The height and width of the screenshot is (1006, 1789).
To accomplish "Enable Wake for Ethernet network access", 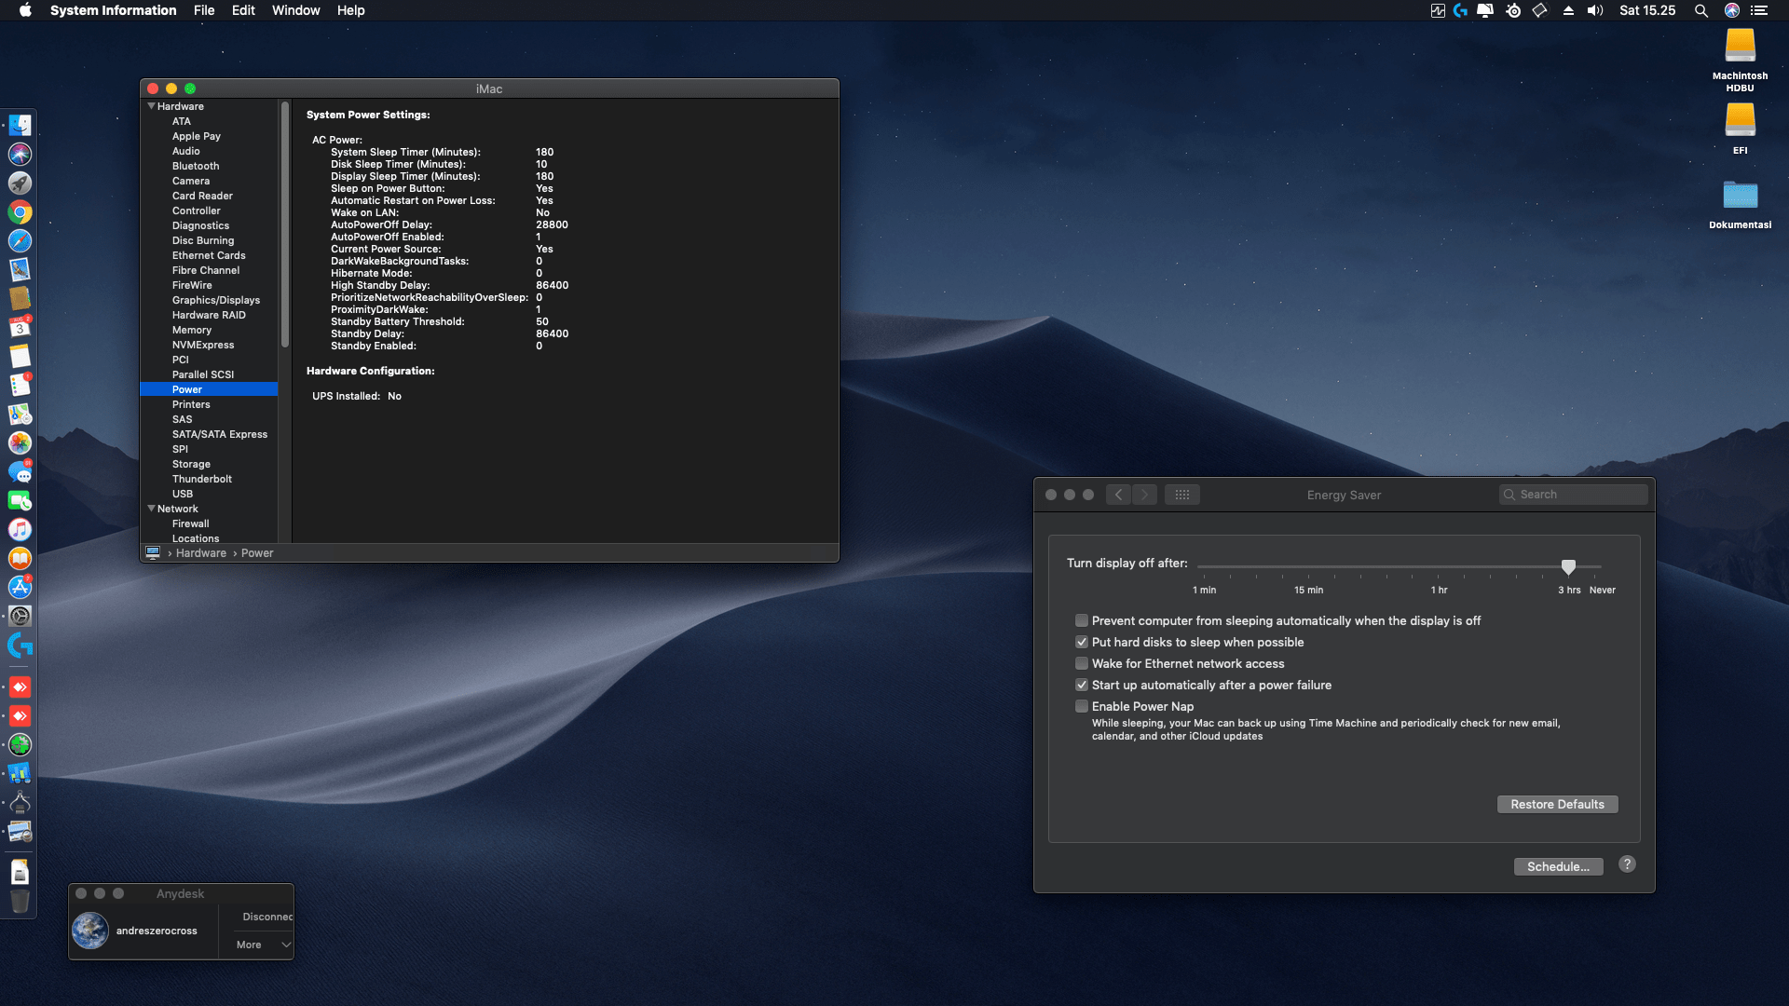I will 1082,663.
